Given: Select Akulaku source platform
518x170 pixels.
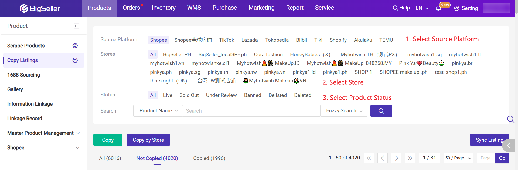Looking at the screenshot, I should click(x=363, y=40).
